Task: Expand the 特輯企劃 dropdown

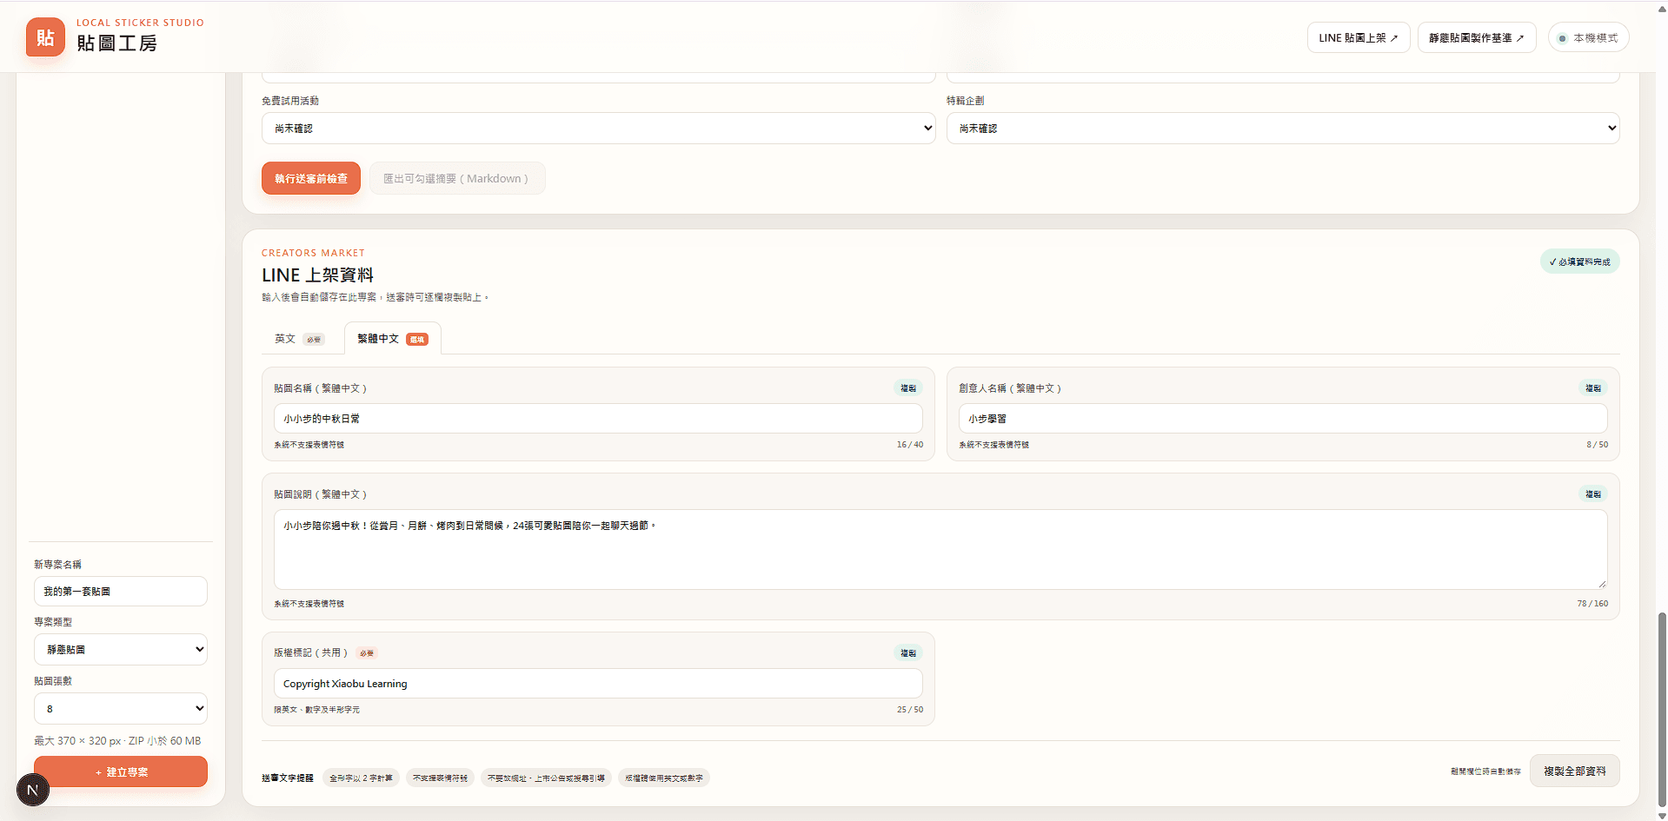Action: click(x=1283, y=129)
